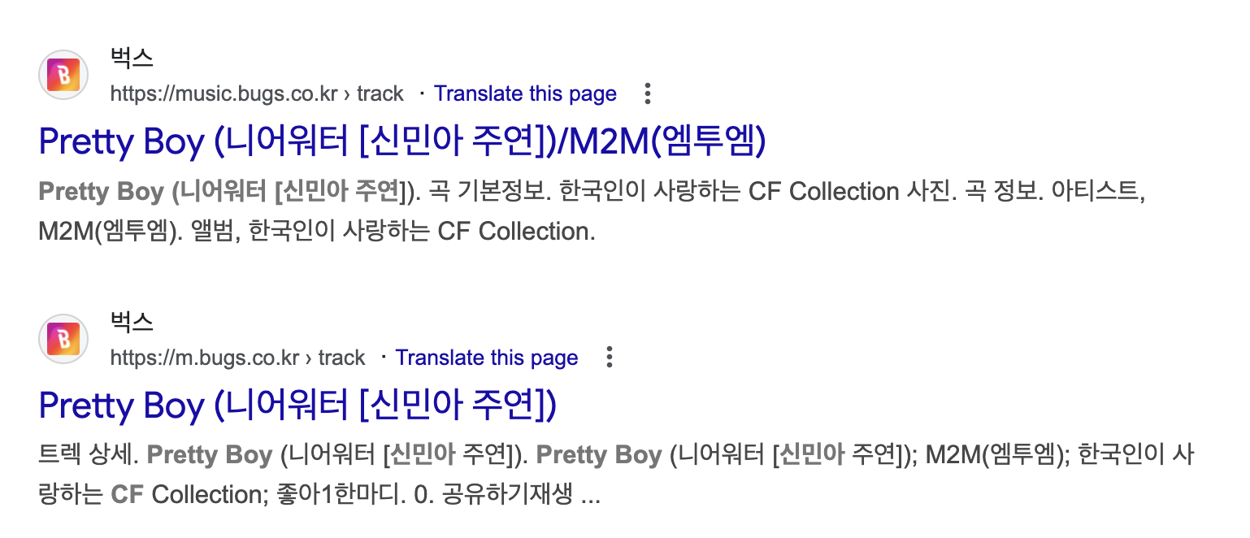The width and height of the screenshot is (1250, 538).
Task: Open the Pretty Boy title ending with M2M(엠투엠)
Action: (402, 142)
